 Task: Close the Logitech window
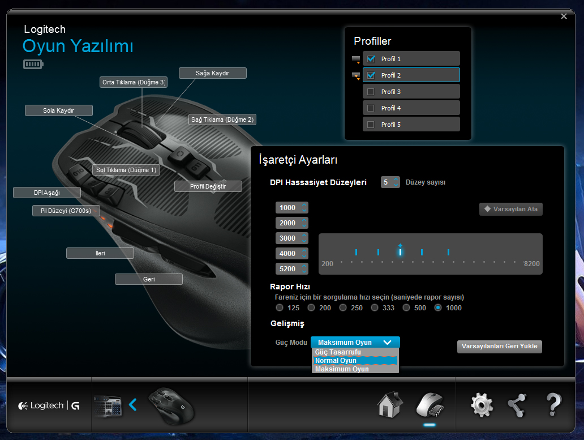[x=564, y=16]
